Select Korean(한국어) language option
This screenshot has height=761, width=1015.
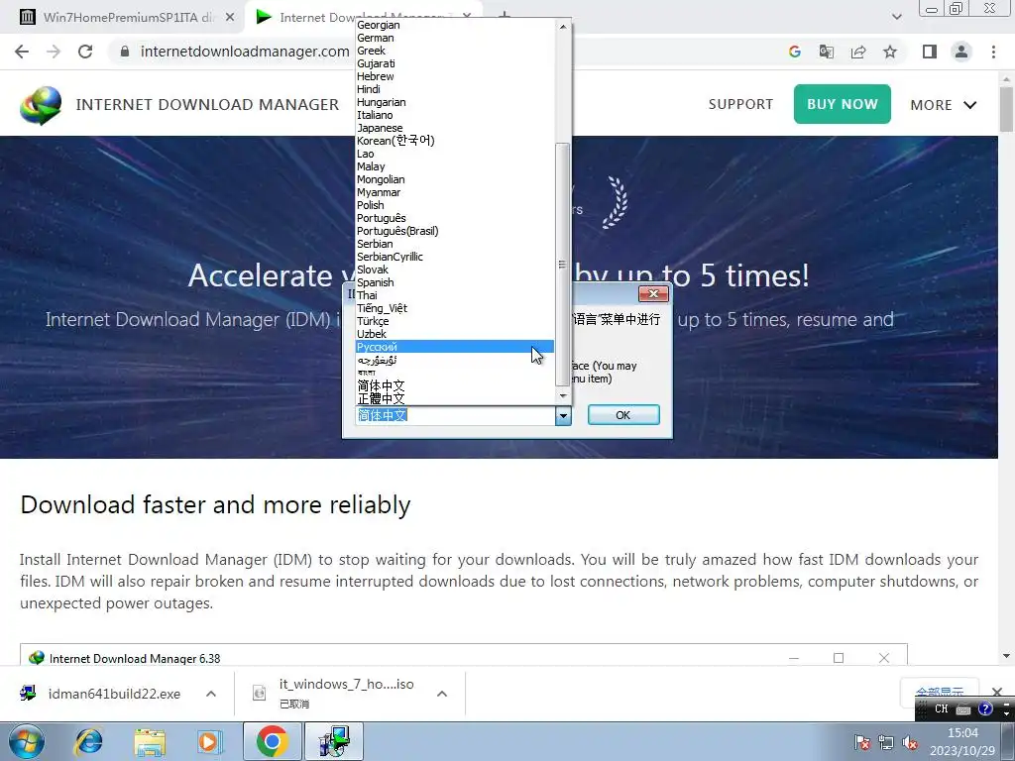point(454,141)
